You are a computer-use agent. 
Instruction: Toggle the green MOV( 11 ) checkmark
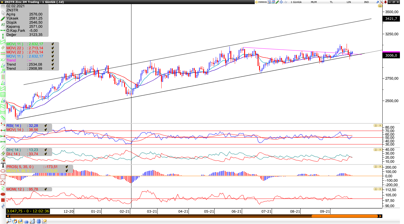[52, 44]
